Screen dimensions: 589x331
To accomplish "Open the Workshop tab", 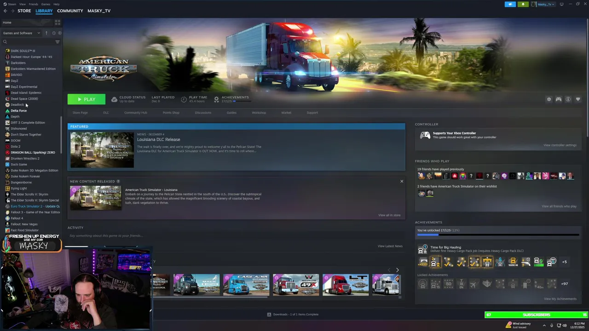I will coord(259,113).
